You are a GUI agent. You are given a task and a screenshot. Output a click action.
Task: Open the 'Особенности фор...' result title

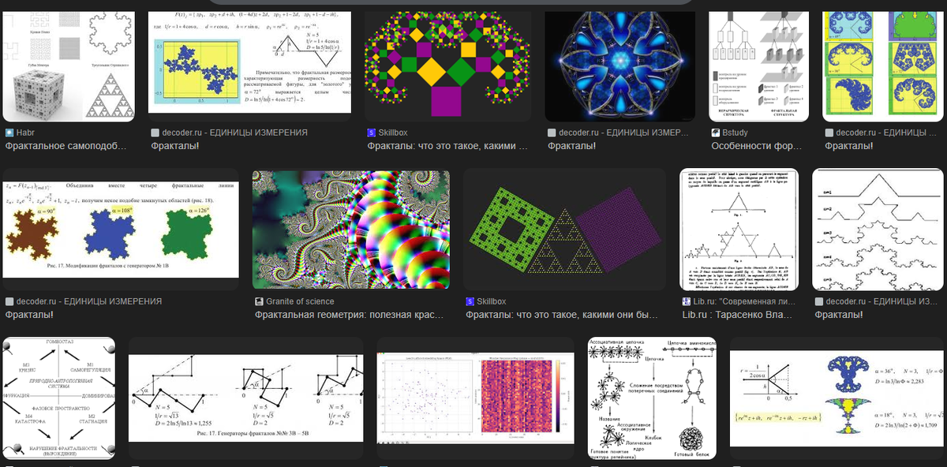pyautogui.click(x=756, y=146)
